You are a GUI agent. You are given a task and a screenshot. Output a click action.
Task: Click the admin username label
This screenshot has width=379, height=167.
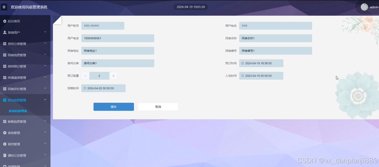click(x=374, y=7)
